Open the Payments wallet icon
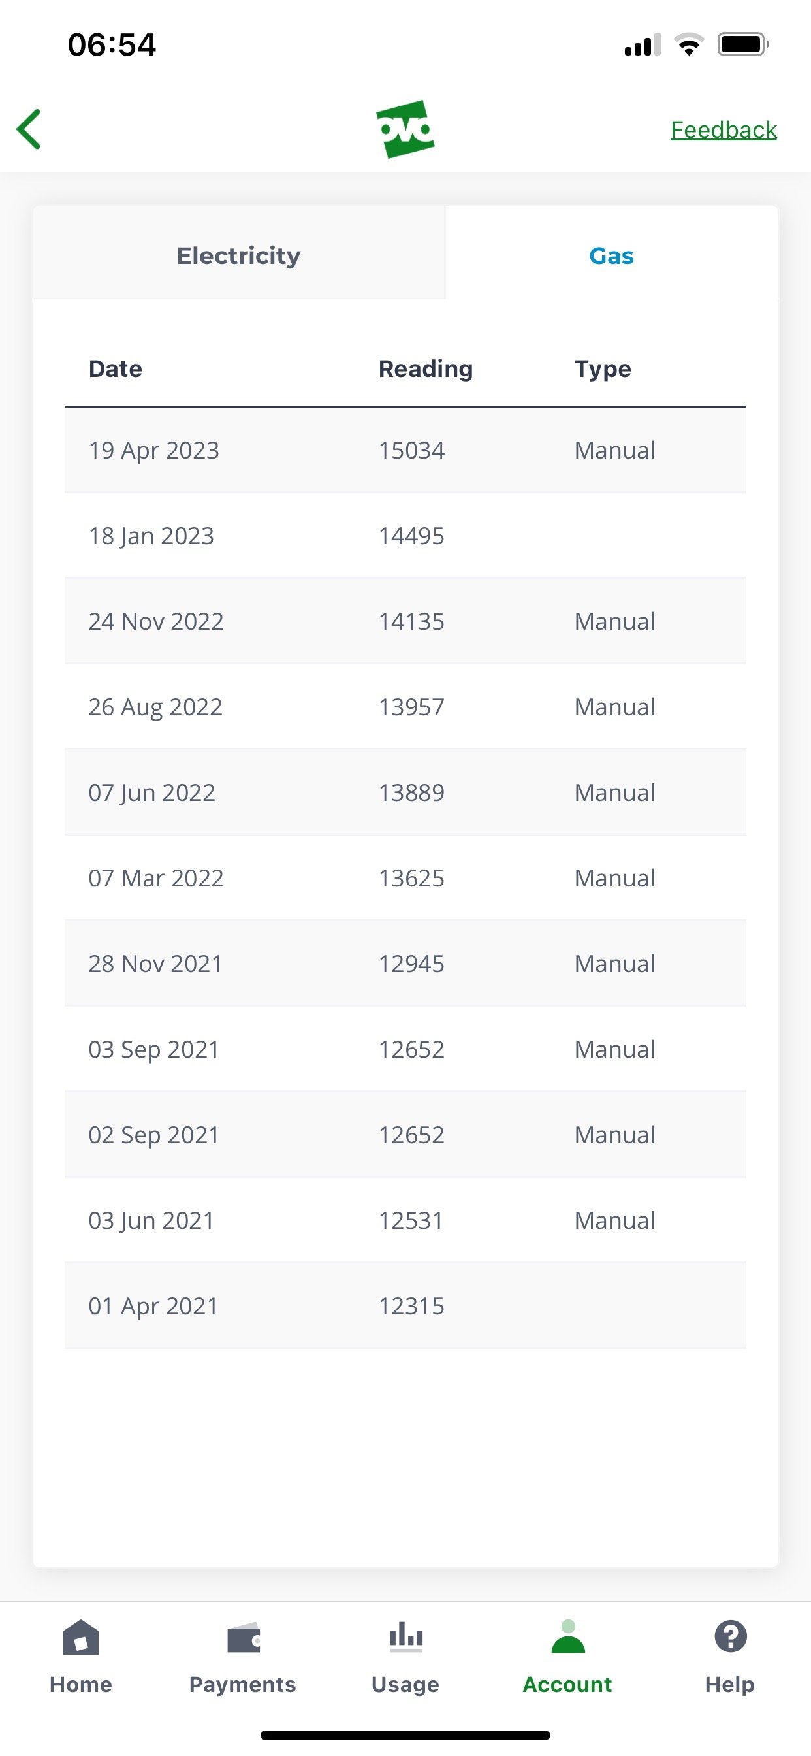 [244, 1637]
